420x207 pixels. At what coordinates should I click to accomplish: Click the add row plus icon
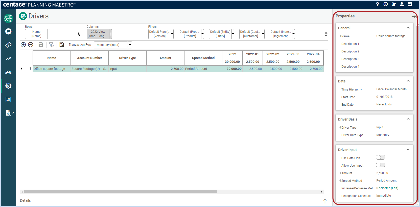23,45
